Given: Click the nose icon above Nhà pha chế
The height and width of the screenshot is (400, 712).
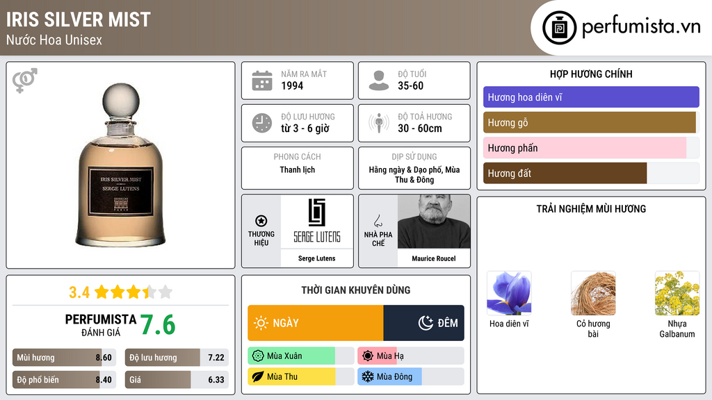Looking at the screenshot, I should coord(378,221).
